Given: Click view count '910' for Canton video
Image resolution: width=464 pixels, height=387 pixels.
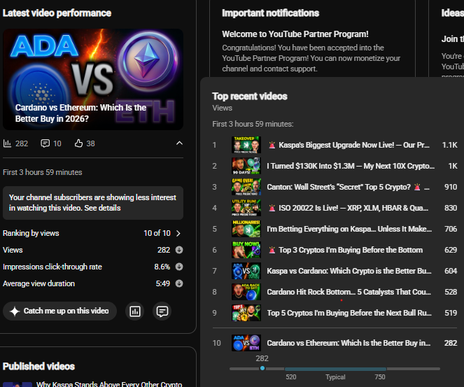Looking at the screenshot, I should point(451,187).
